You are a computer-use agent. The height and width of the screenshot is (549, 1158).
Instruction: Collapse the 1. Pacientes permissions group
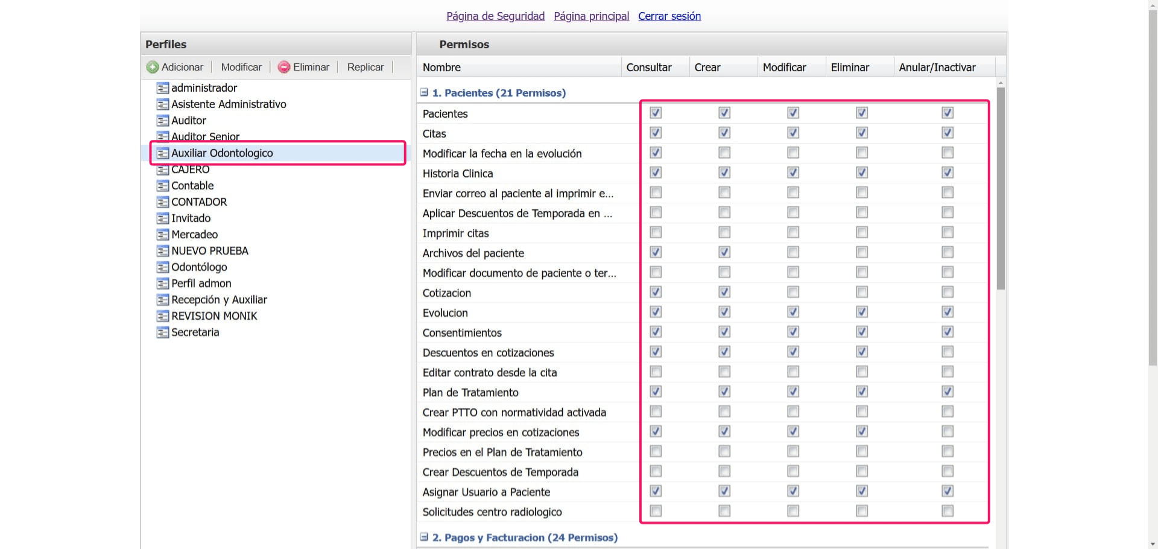click(x=424, y=93)
